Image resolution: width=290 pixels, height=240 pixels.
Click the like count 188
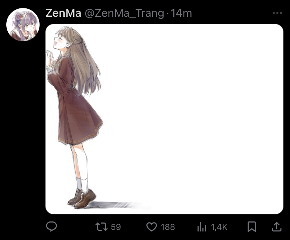(168, 227)
